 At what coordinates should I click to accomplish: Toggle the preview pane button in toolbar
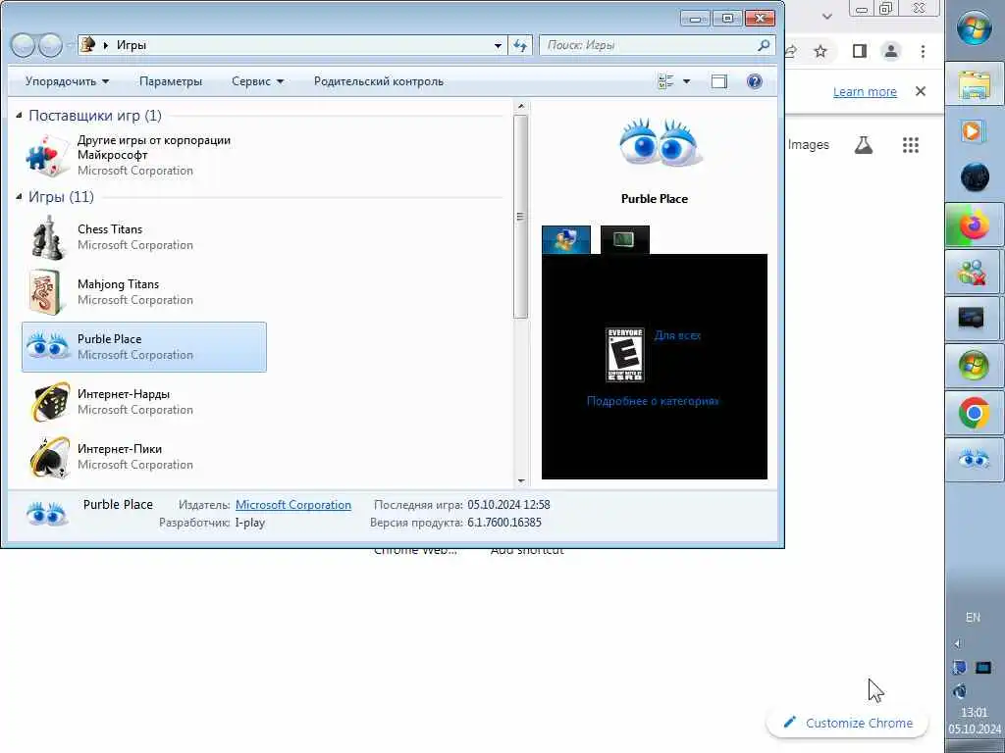(719, 81)
